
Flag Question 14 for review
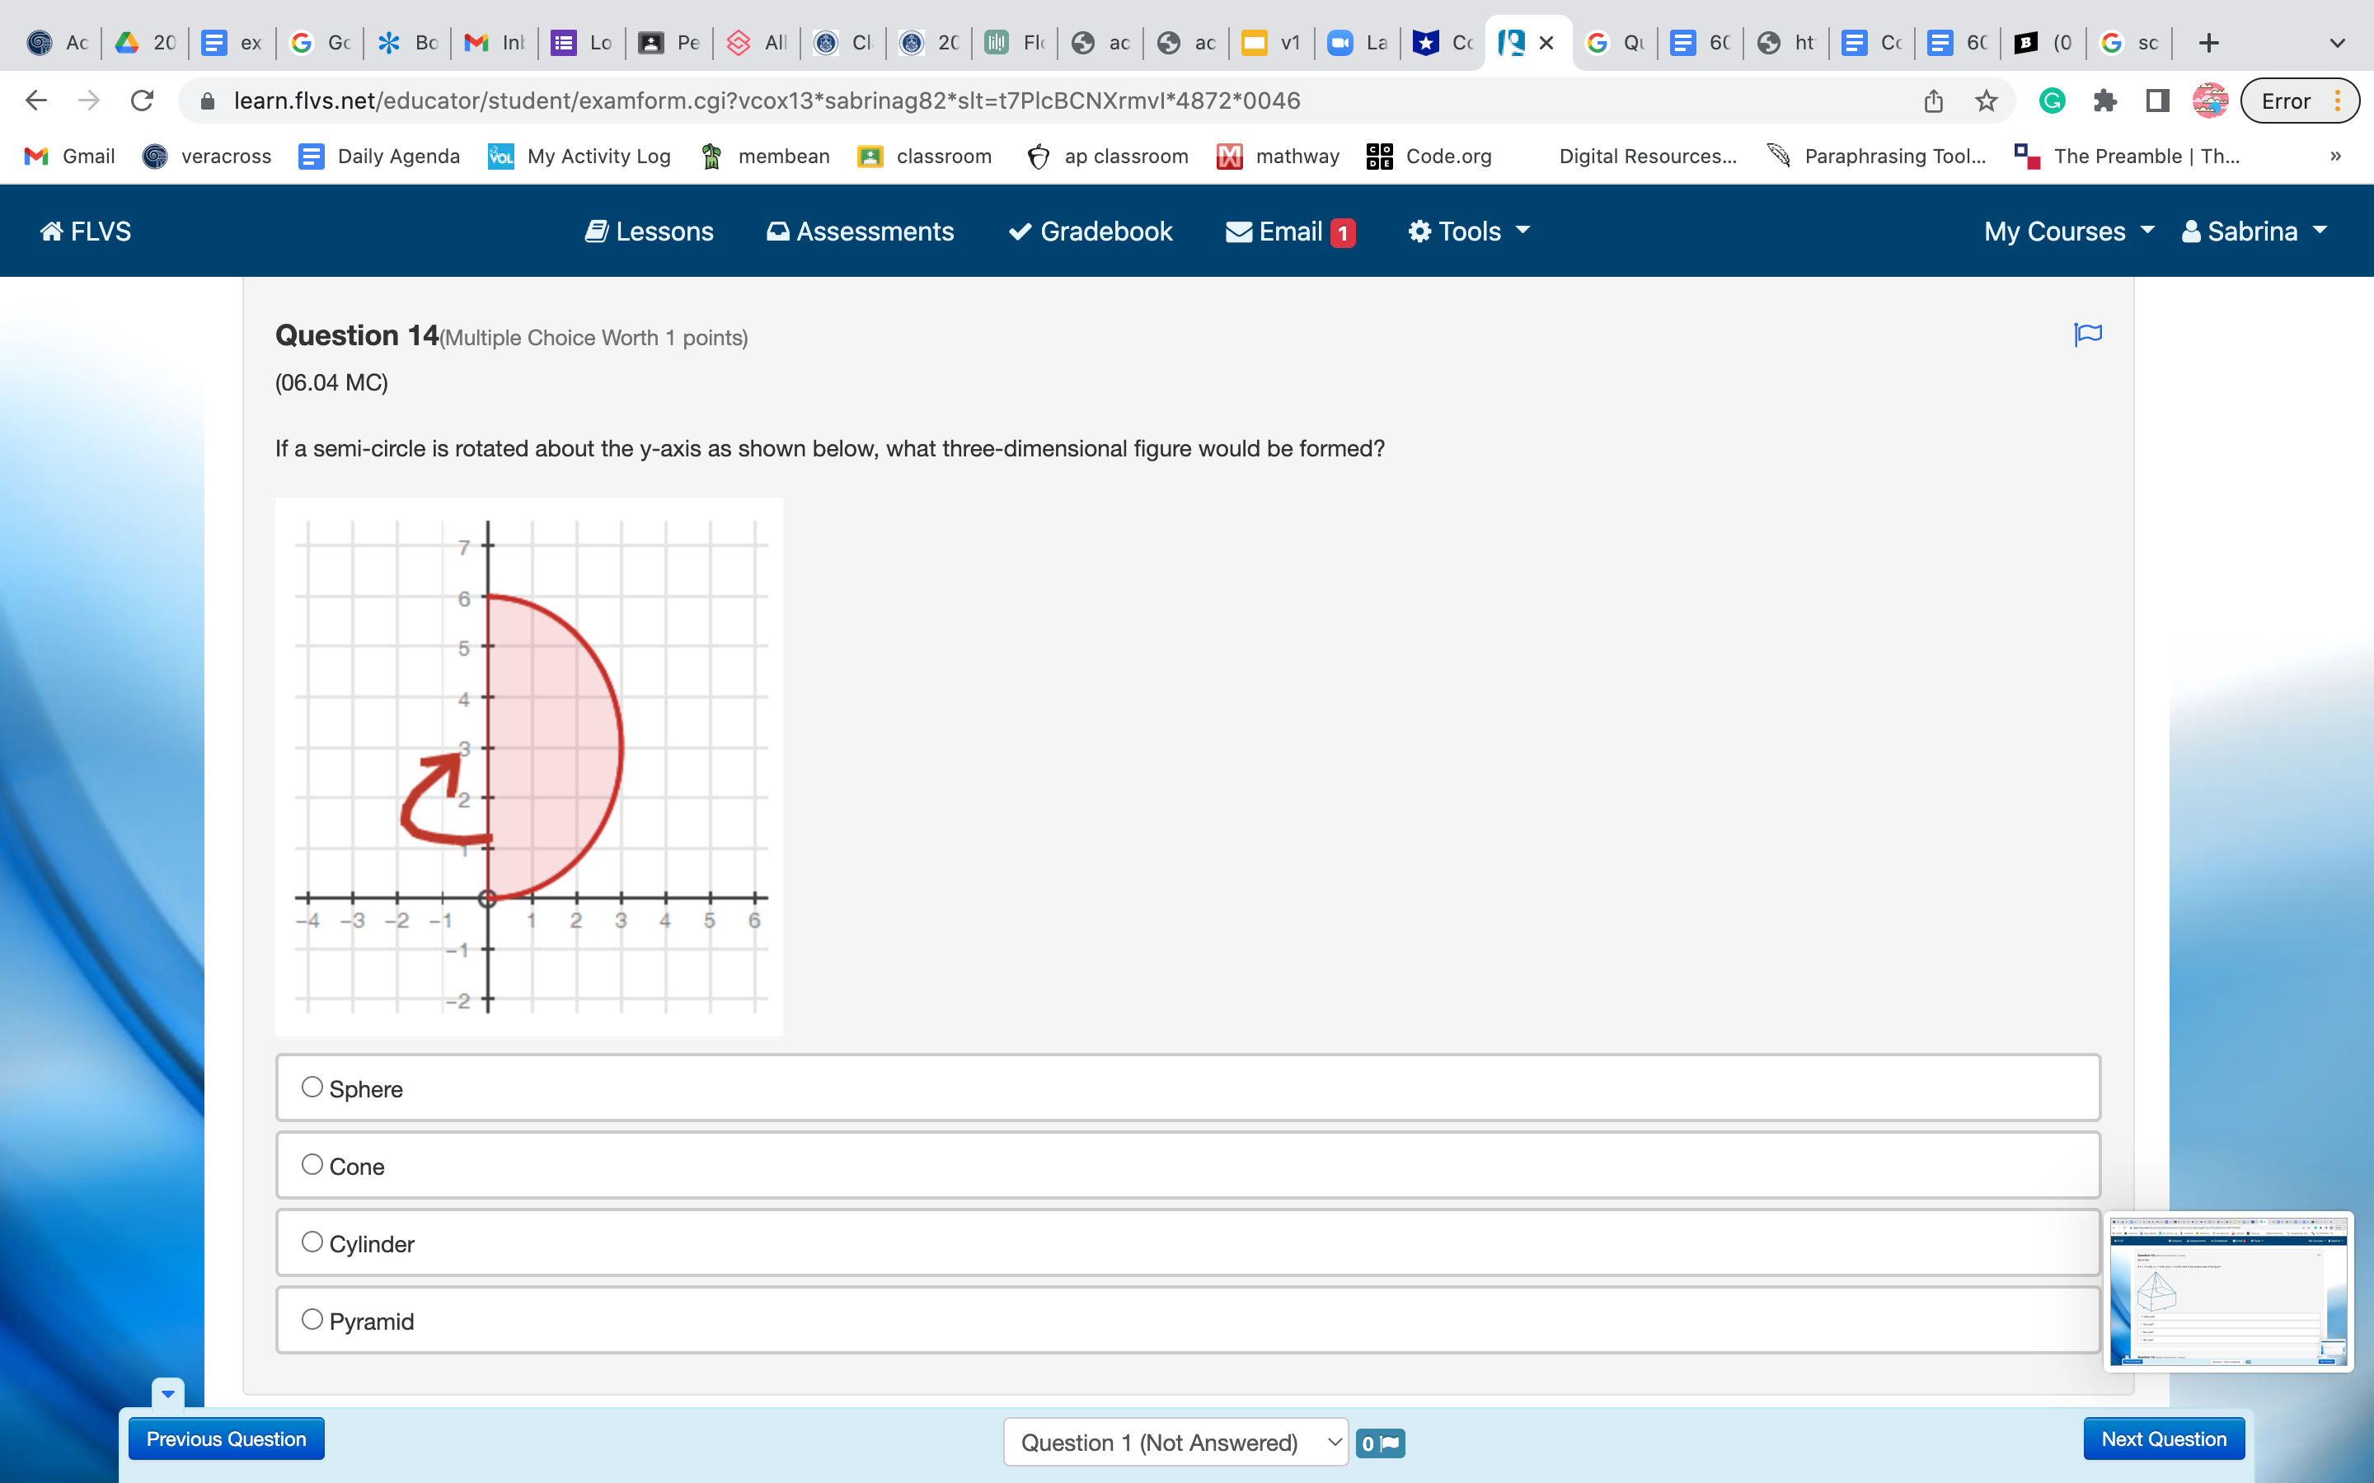click(x=2087, y=334)
